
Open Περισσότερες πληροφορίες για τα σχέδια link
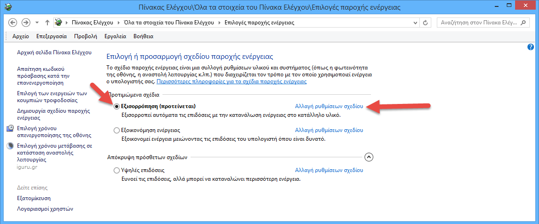[x=232, y=82]
